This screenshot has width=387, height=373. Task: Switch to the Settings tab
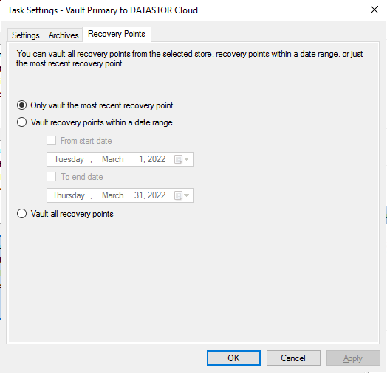[x=26, y=35]
